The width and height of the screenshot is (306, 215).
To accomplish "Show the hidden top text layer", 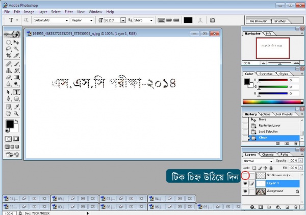I will pyautogui.click(x=245, y=176).
